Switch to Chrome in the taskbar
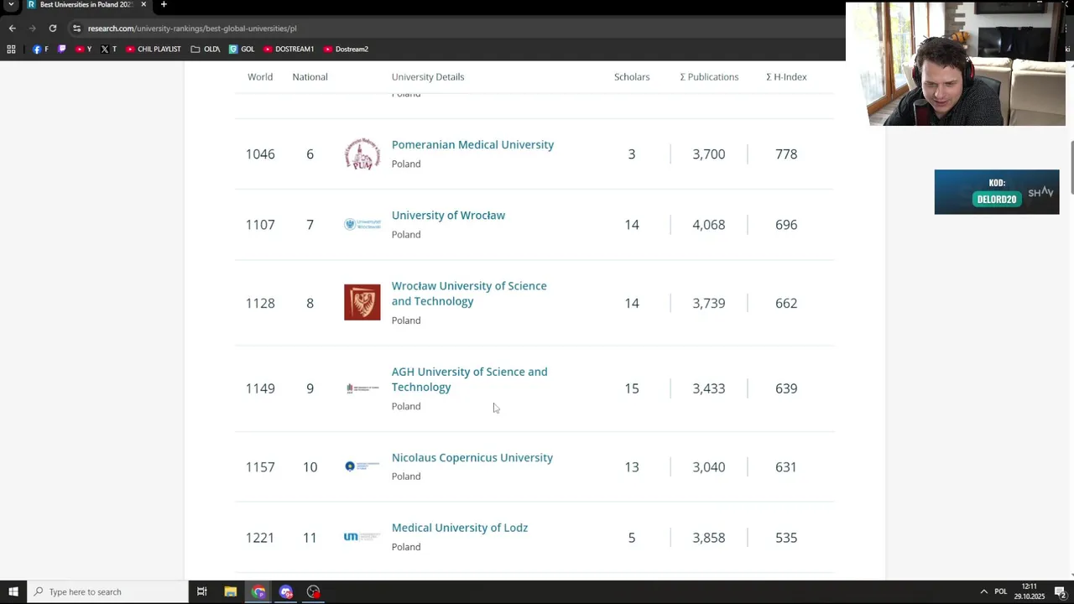1074x604 pixels. [258, 591]
